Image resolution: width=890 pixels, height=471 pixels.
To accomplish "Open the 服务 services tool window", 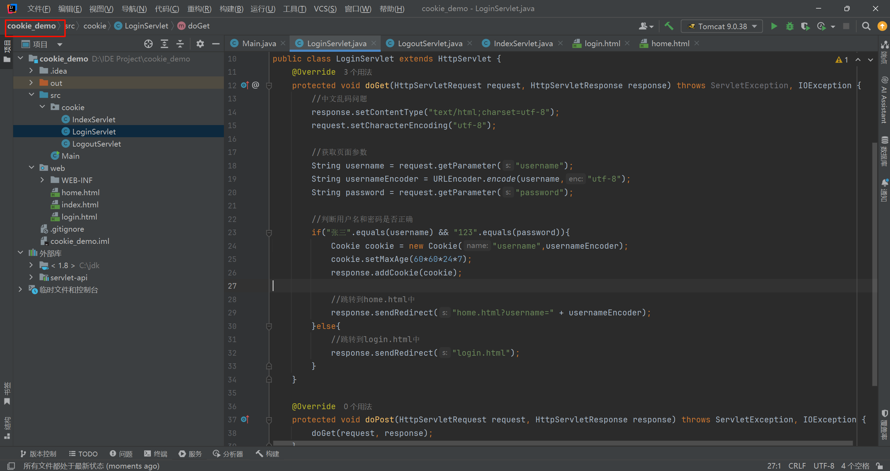I will (x=190, y=454).
